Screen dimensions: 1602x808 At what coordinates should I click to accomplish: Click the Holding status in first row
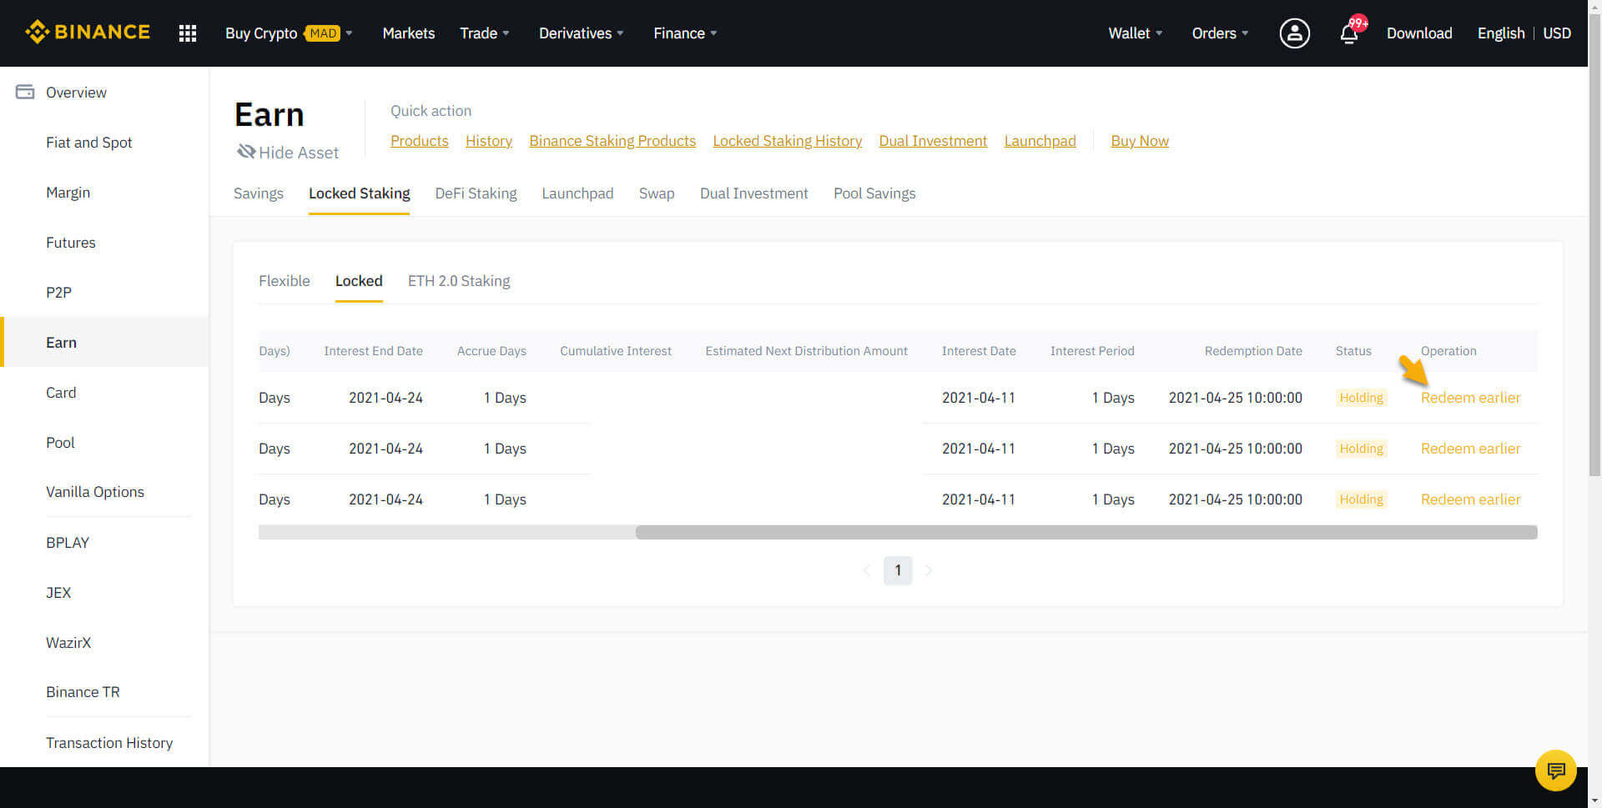[x=1361, y=398]
